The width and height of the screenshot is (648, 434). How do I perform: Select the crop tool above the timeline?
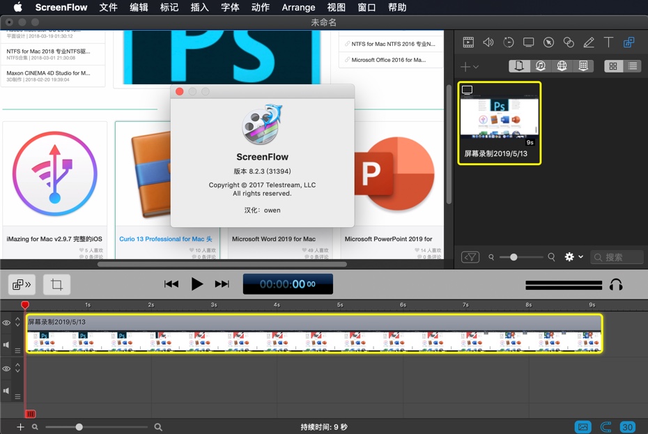pos(56,284)
